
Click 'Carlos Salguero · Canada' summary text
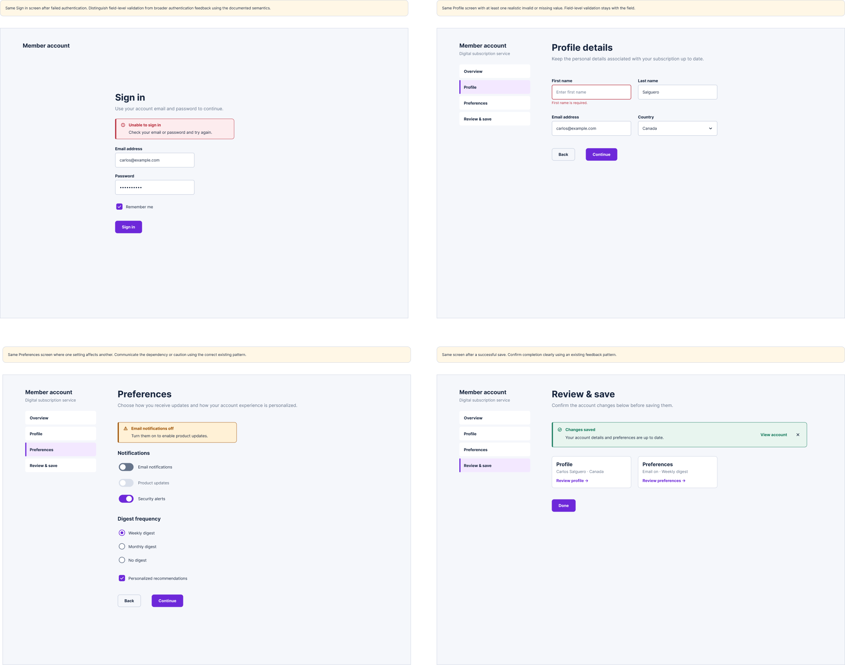[580, 472]
